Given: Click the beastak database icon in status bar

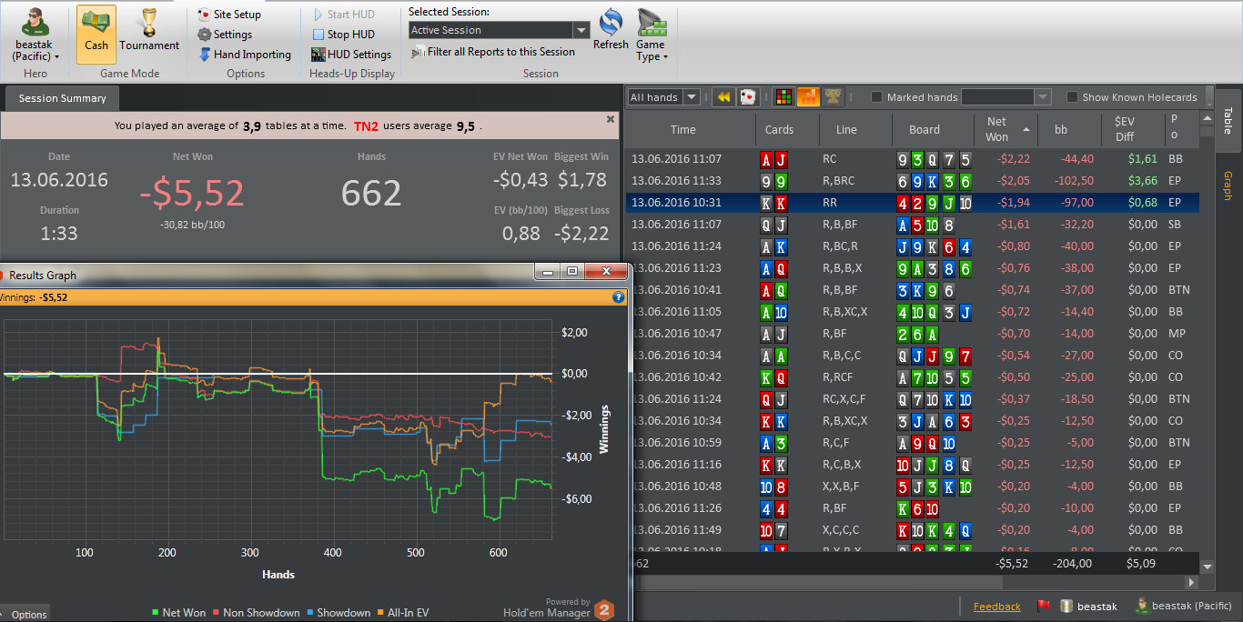Looking at the screenshot, I should [1066, 606].
